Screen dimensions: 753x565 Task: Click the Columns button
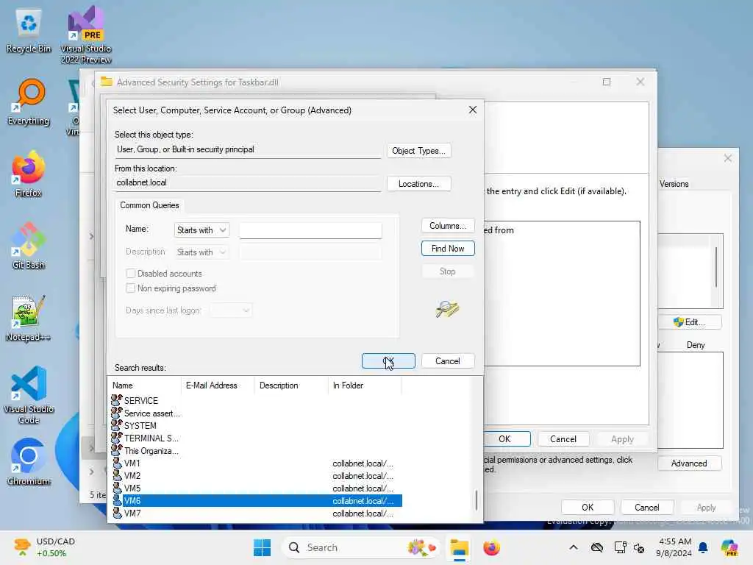coord(448,226)
